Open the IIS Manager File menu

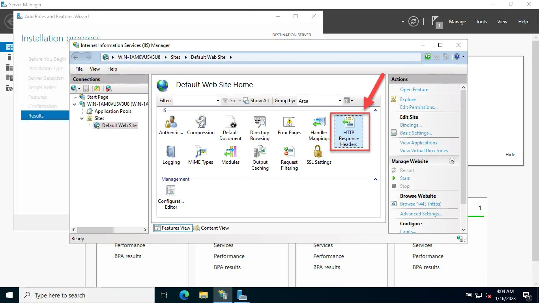(x=79, y=69)
